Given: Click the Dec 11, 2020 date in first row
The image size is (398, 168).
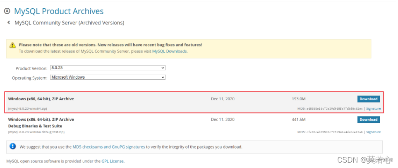Looking at the screenshot, I should pyautogui.click(x=223, y=99).
